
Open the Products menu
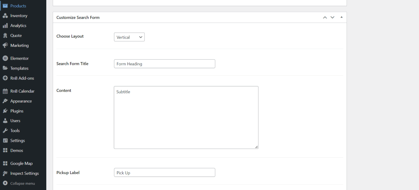(18, 6)
